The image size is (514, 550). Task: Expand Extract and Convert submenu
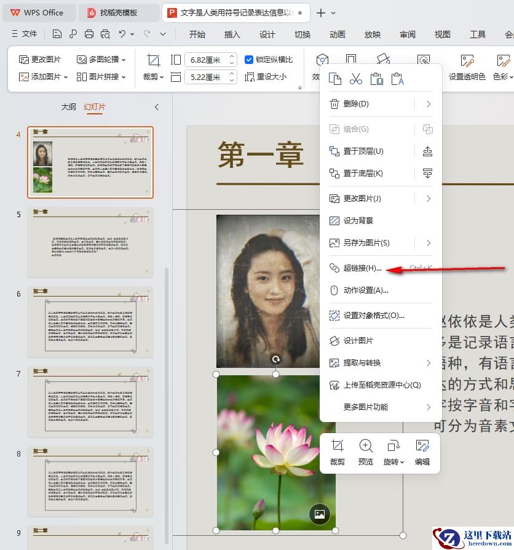pos(428,363)
